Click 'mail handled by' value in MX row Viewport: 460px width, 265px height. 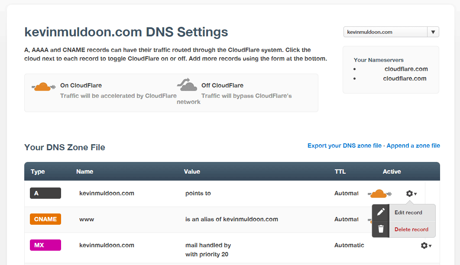[x=208, y=245]
